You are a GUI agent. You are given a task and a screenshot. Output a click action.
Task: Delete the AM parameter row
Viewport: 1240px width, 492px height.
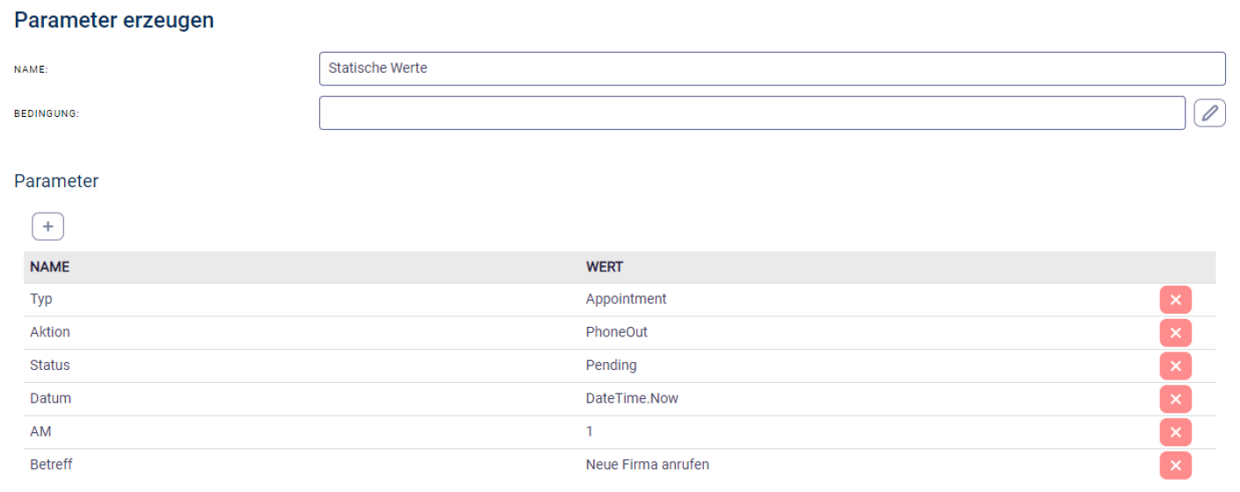click(x=1175, y=432)
